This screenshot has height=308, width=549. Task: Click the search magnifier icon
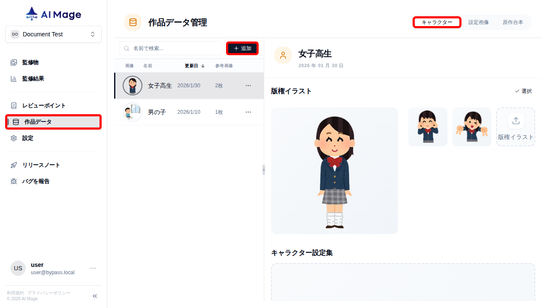pyautogui.click(x=126, y=48)
